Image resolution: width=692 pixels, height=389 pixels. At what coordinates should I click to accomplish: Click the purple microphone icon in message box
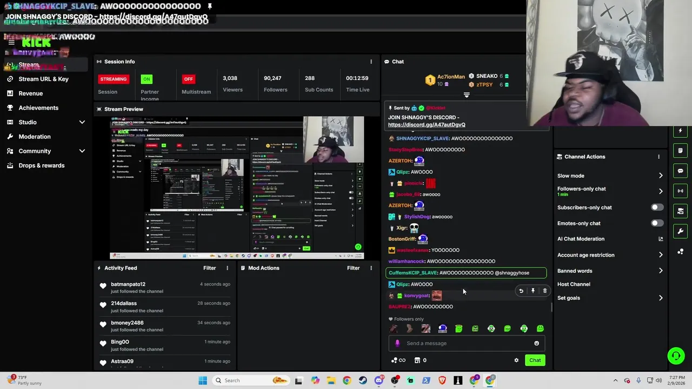(397, 343)
